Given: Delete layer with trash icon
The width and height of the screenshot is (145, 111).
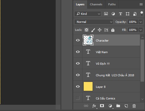Looking at the screenshot, I should tap(134, 106).
